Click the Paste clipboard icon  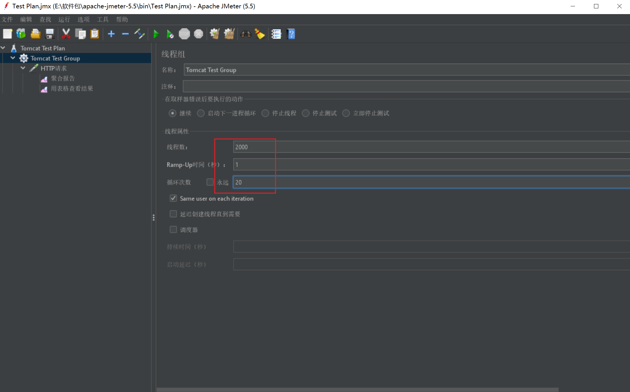(94, 34)
